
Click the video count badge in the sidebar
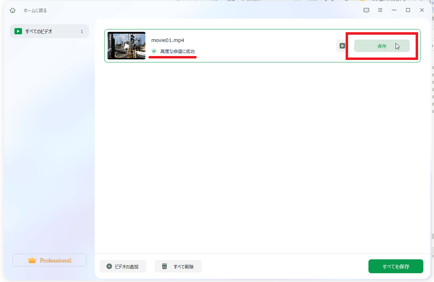click(81, 31)
